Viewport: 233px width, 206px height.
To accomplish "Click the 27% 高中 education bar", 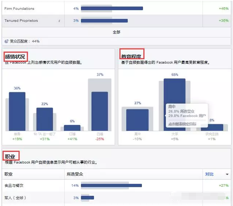I will tap(137, 120).
